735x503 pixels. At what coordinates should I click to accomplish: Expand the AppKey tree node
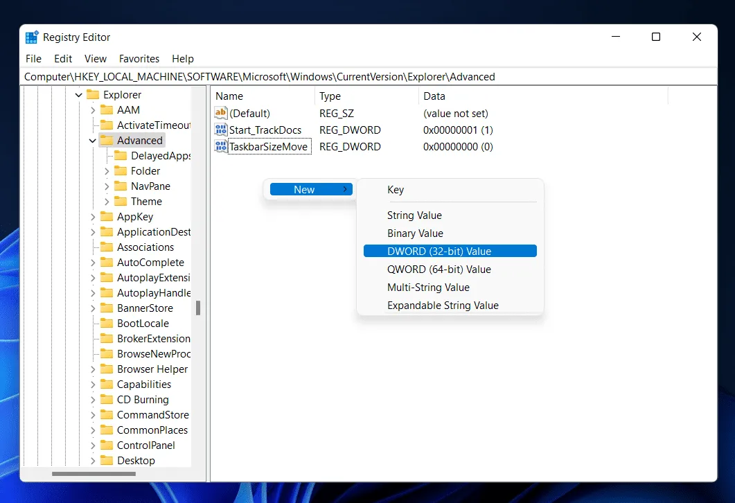pos(93,217)
